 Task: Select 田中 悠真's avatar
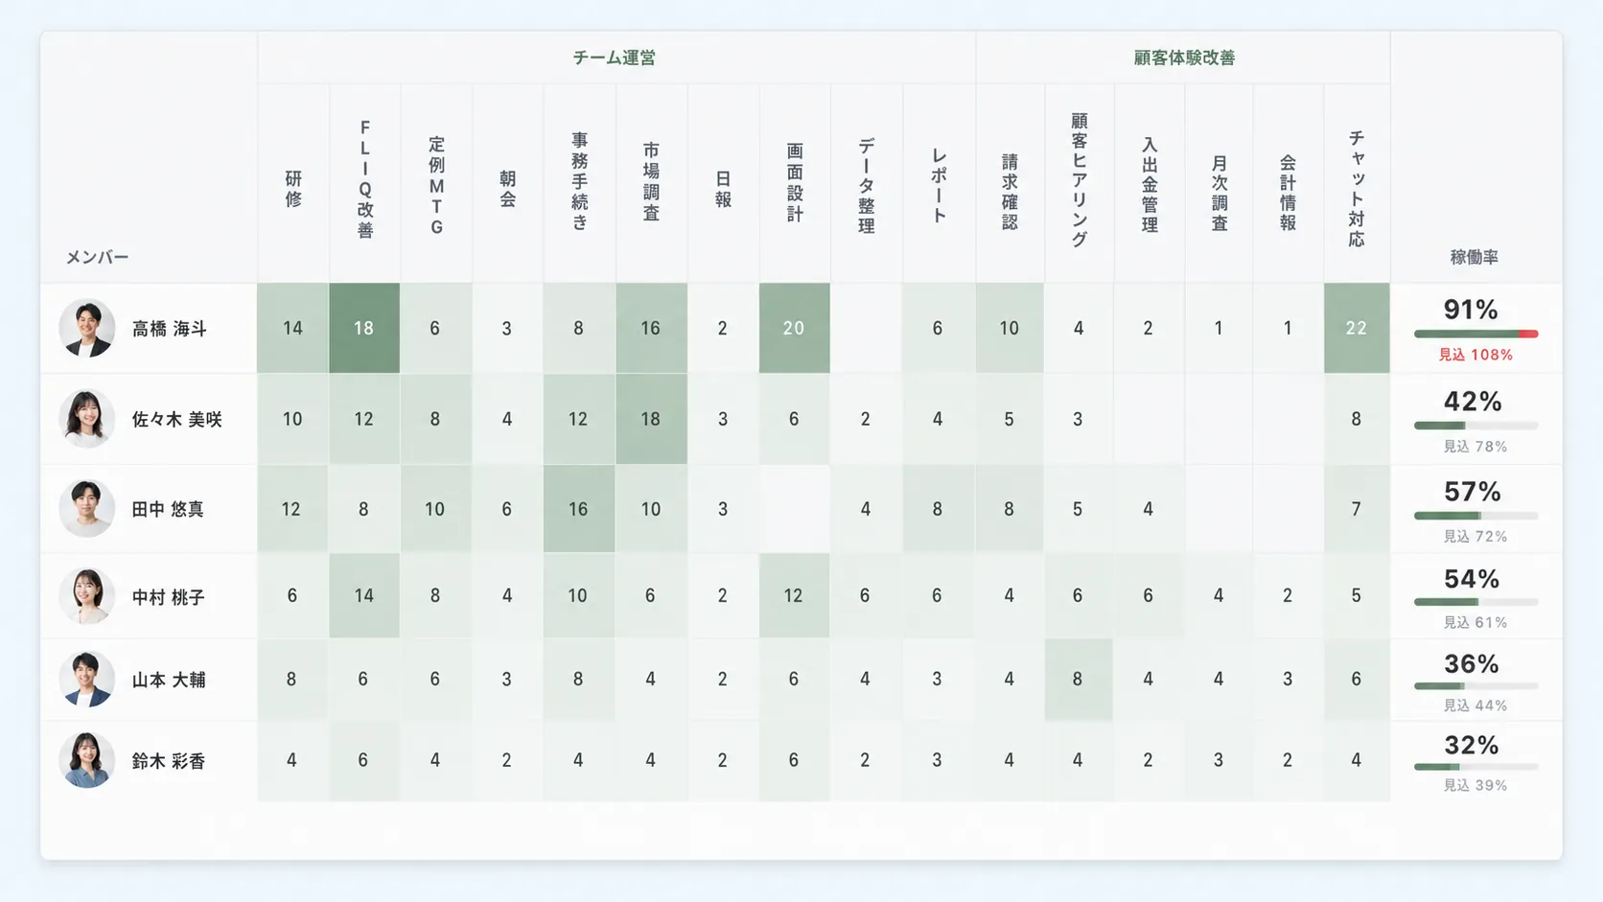click(x=86, y=509)
